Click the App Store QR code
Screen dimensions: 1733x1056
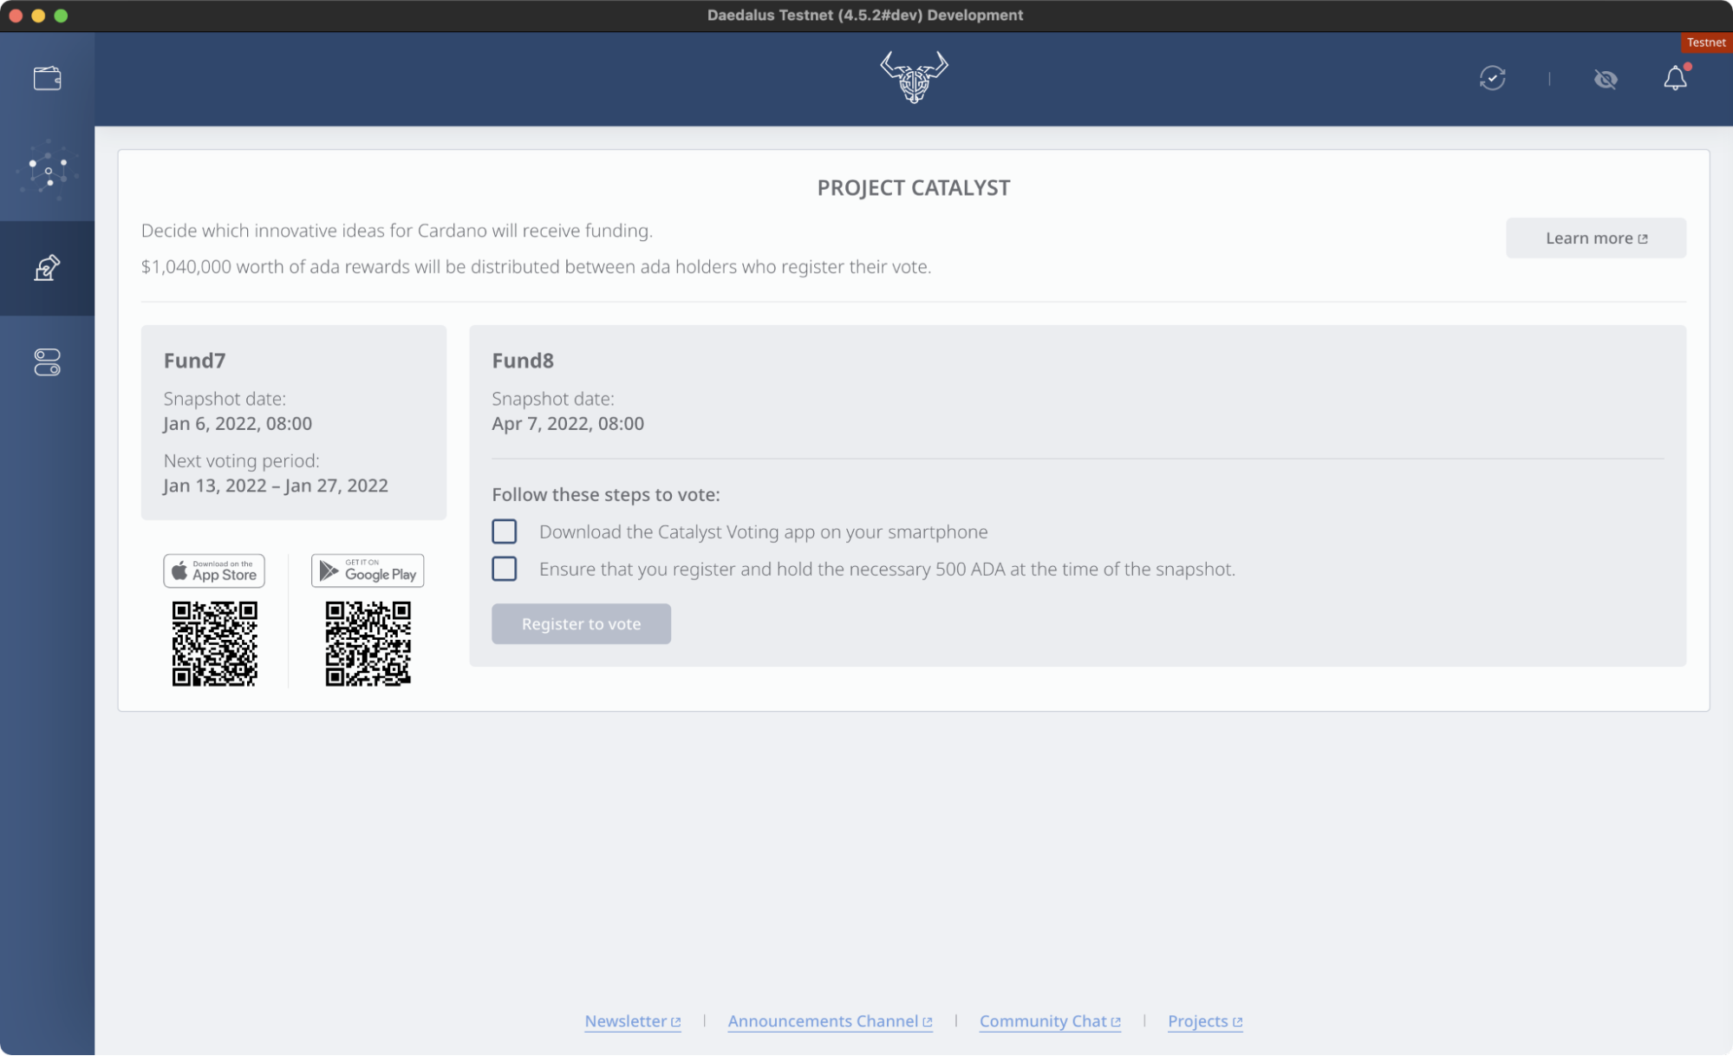[214, 644]
